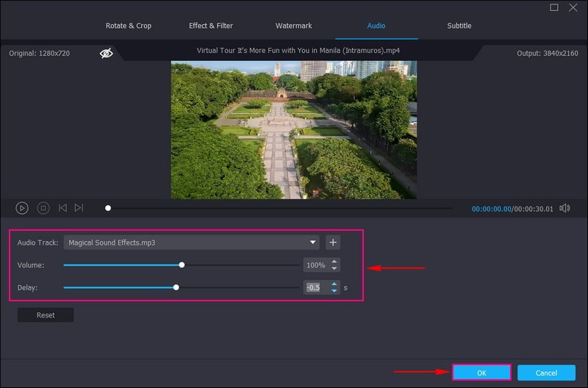Increase the delay value stepper

click(334, 284)
